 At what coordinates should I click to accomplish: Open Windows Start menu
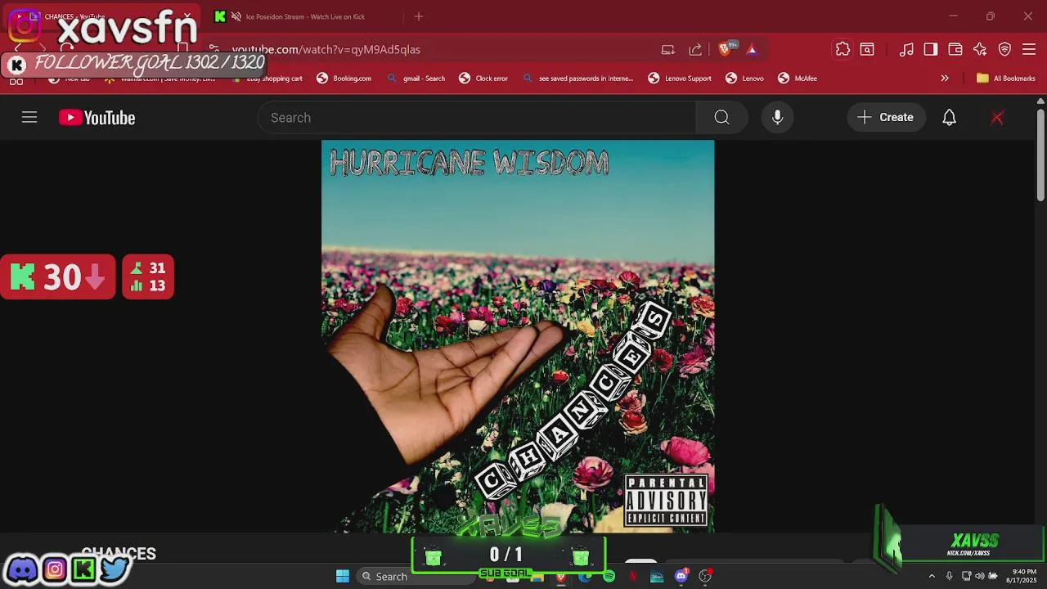point(343,577)
